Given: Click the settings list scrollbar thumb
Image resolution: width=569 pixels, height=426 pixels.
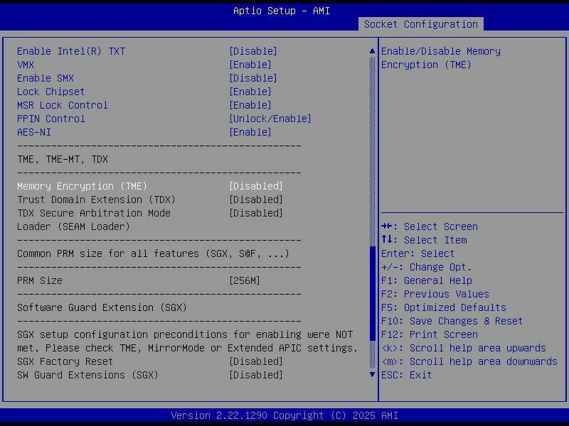Looking at the screenshot, I should click(372, 293).
